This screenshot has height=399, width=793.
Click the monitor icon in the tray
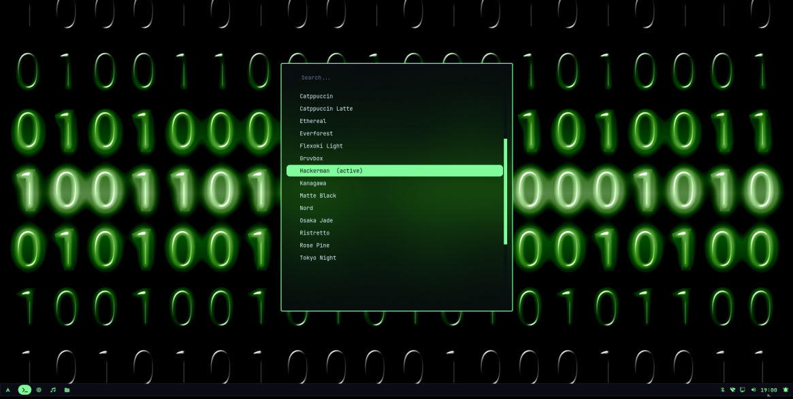tap(743, 390)
